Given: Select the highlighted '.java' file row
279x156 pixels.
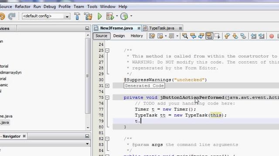Looking at the screenshot, I should click(x=4, y=123).
